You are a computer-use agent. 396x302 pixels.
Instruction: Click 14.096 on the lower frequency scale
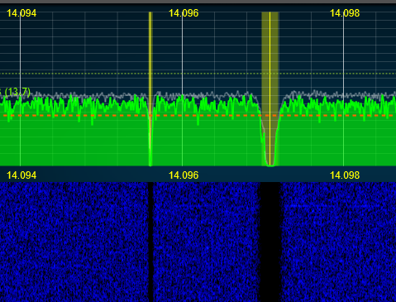(x=184, y=175)
